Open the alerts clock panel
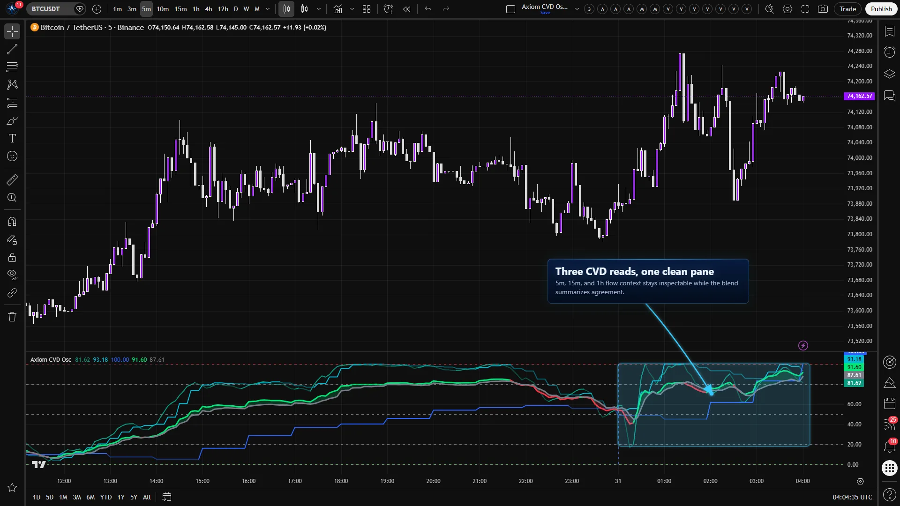The height and width of the screenshot is (506, 900). coord(889,52)
